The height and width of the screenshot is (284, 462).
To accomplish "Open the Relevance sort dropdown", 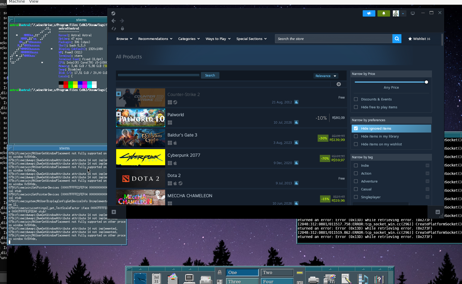I will coord(326,76).
